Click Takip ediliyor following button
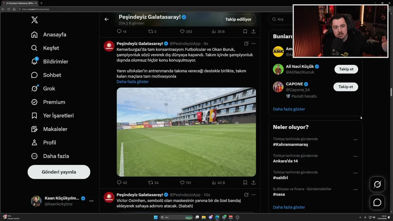Image resolution: width=393 pixels, height=221 pixels. point(238,19)
